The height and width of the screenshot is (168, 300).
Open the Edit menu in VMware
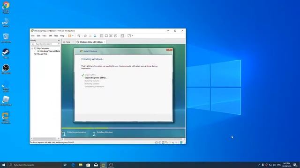pyautogui.click(x=38, y=36)
